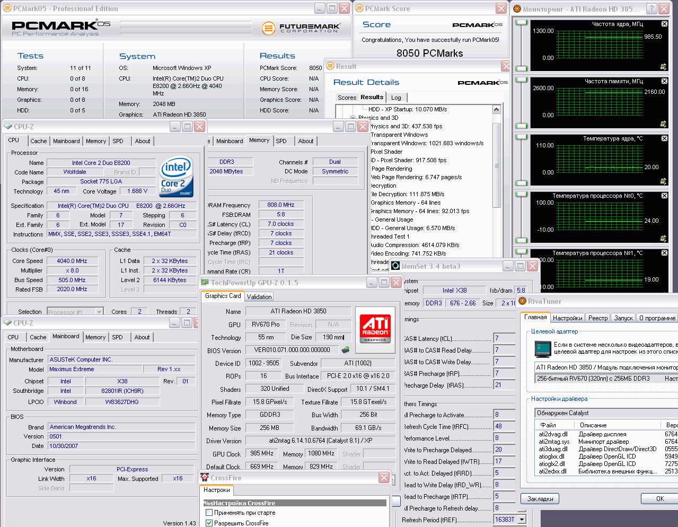Image resolution: width=678 pixels, height=527 pixels.
Task: Switch to Validation tab in GPU-Z
Action: pos(259,296)
